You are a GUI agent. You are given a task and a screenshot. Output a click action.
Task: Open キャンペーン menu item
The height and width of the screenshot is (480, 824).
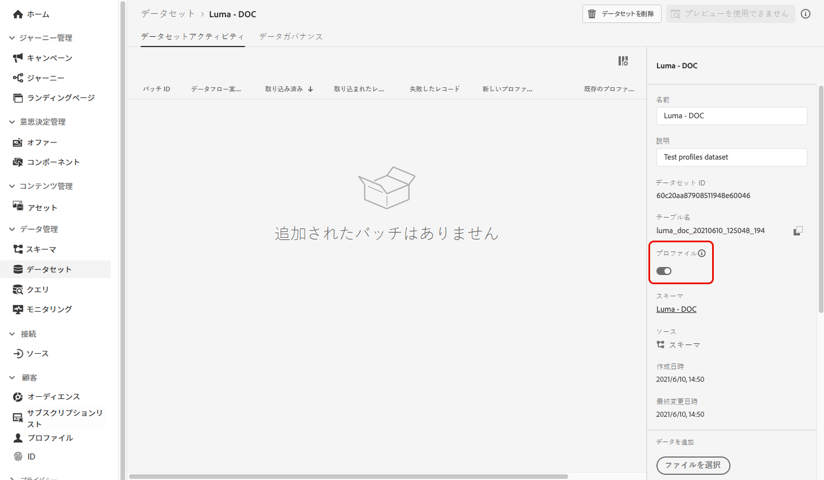(x=49, y=58)
